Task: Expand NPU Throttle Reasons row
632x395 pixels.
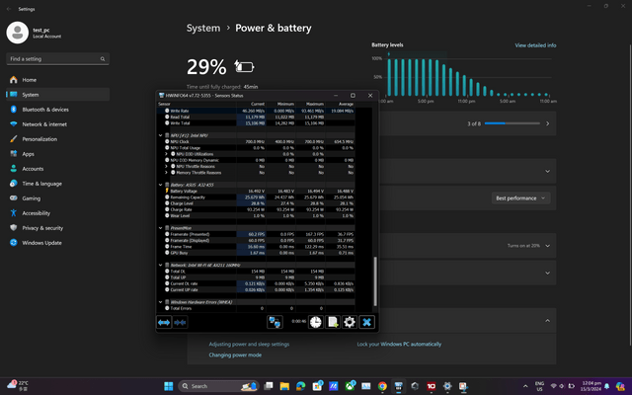Action: coord(166,166)
